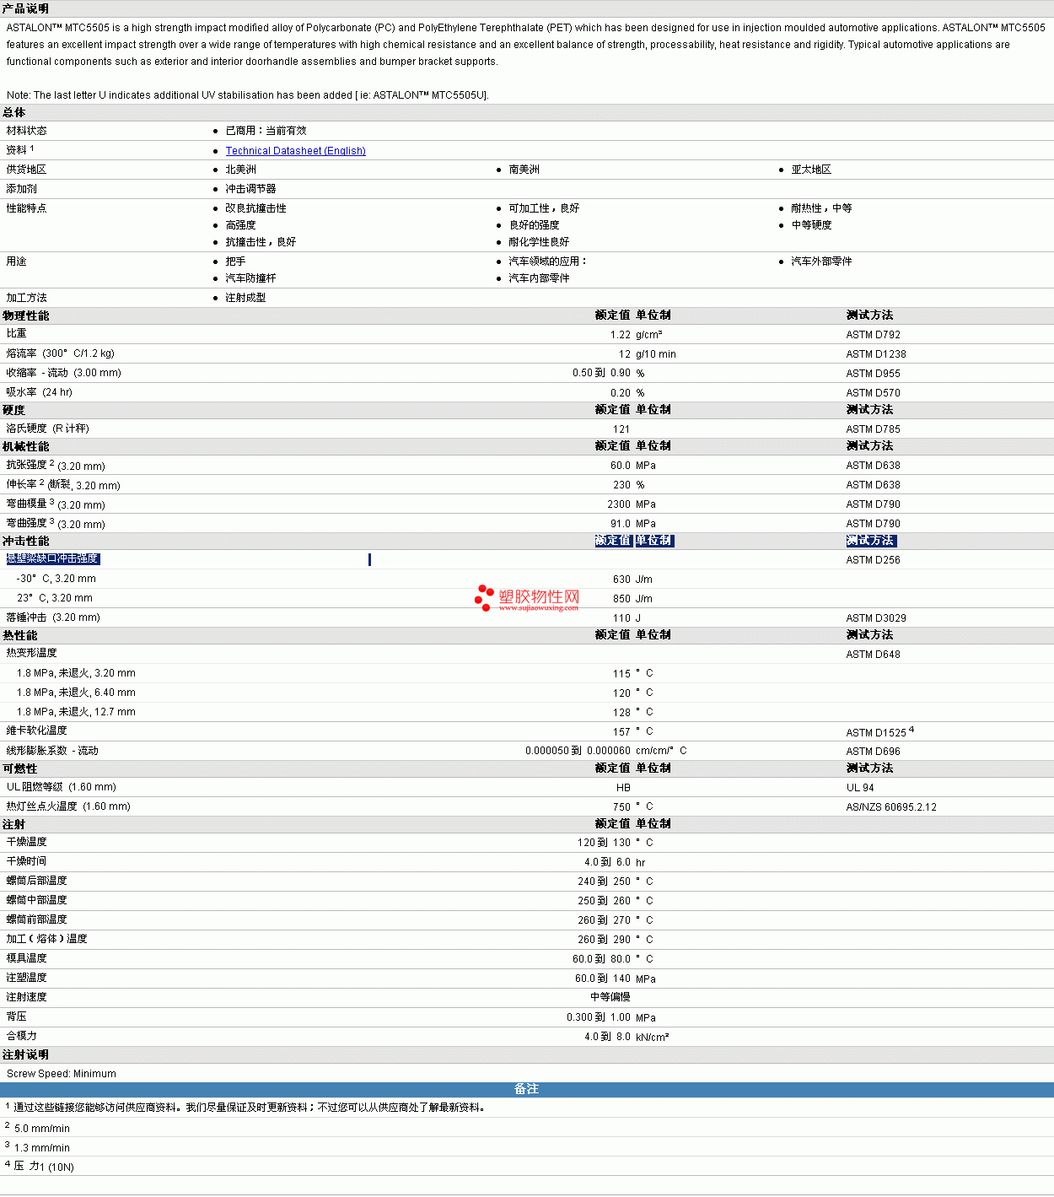Open the Technical Datasheet (English) link
The image size is (1054, 1197).
coord(295,151)
